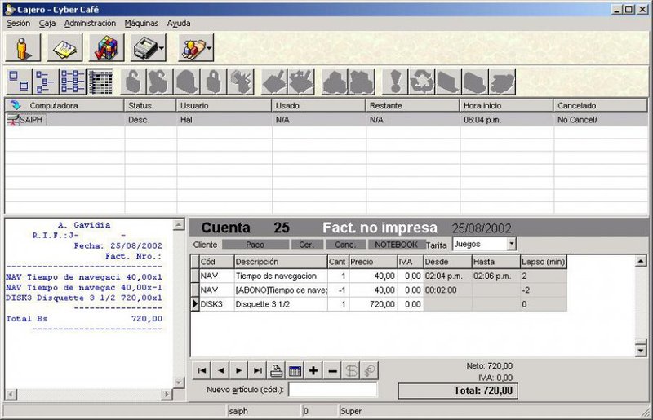Click the items grid's scroll up arrow
Screen dimensions: 653x420
point(641,261)
